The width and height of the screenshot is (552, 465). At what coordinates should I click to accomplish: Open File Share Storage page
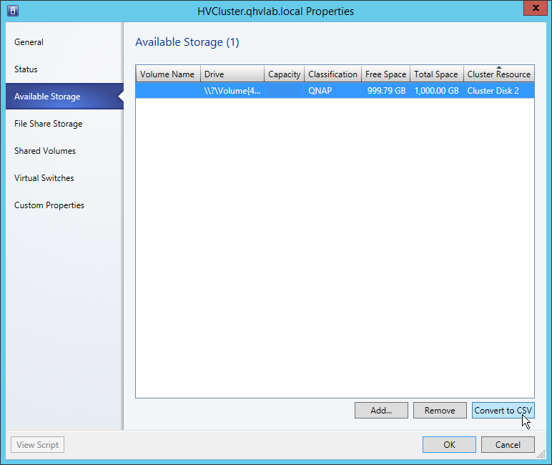[48, 124]
